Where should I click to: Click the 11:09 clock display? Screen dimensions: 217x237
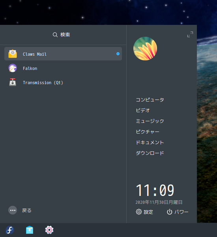tap(155, 190)
